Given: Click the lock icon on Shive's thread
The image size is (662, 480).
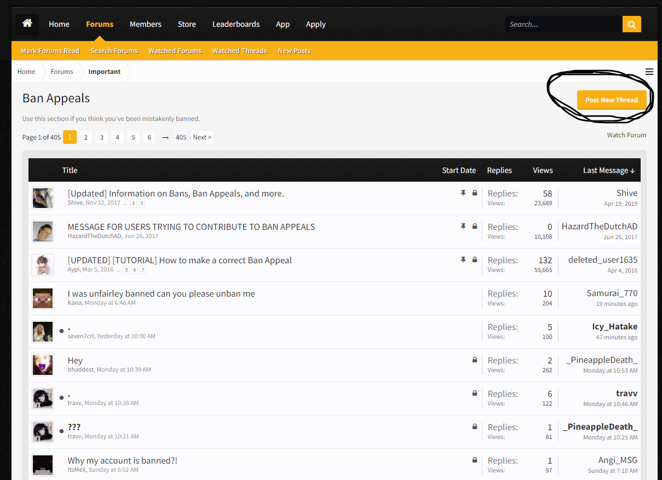Looking at the screenshot, I should [475, 193].
